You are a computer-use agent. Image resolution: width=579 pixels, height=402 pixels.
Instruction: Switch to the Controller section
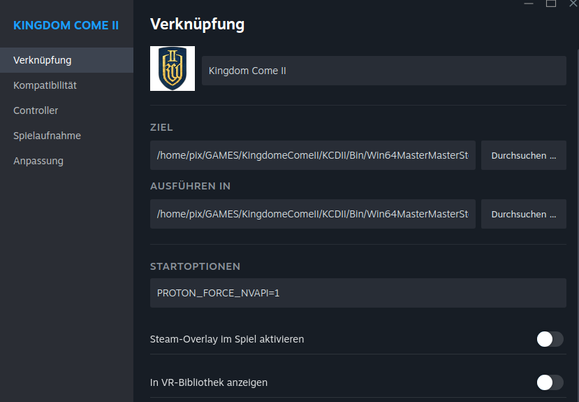[36, 110]
